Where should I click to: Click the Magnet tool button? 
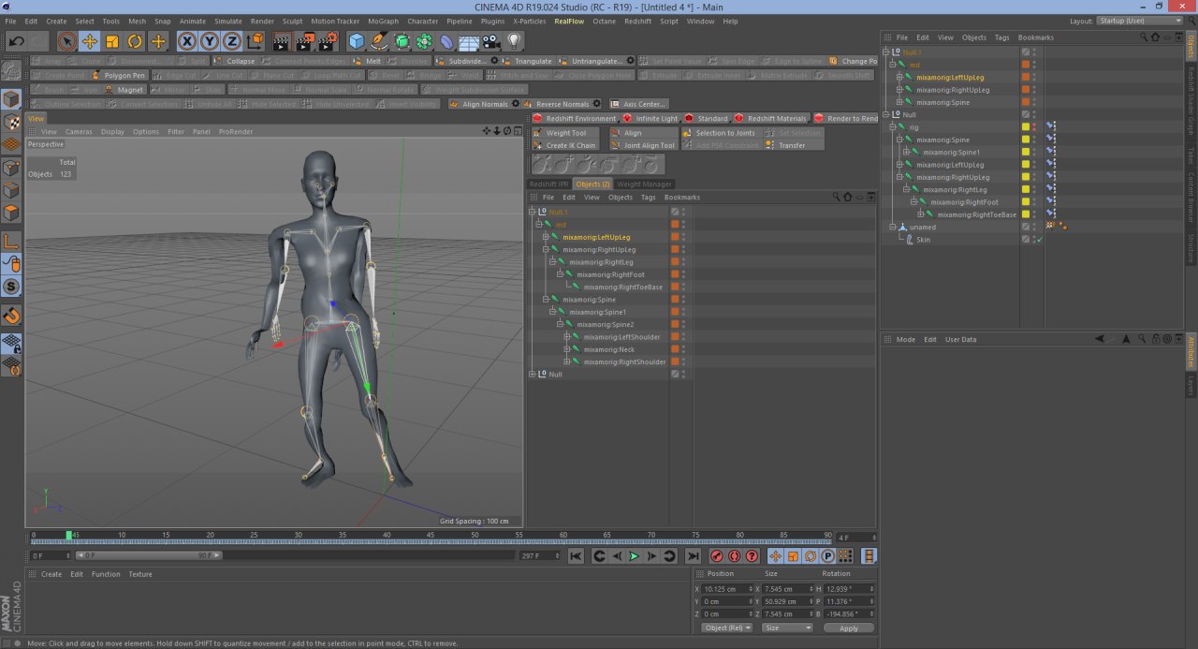[x=125, y=90]
